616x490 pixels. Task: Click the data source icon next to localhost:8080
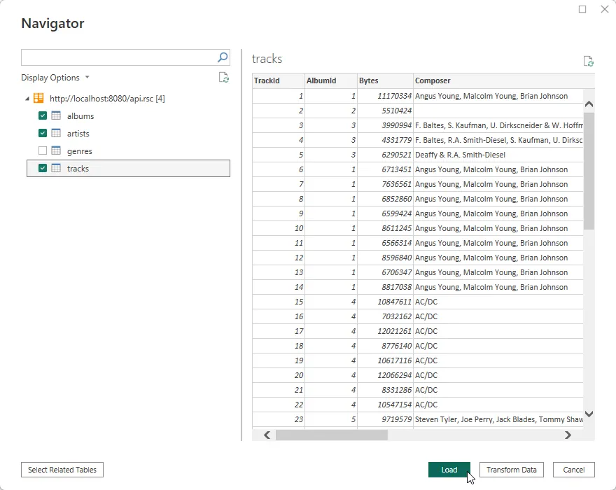(x=38, y=98)
